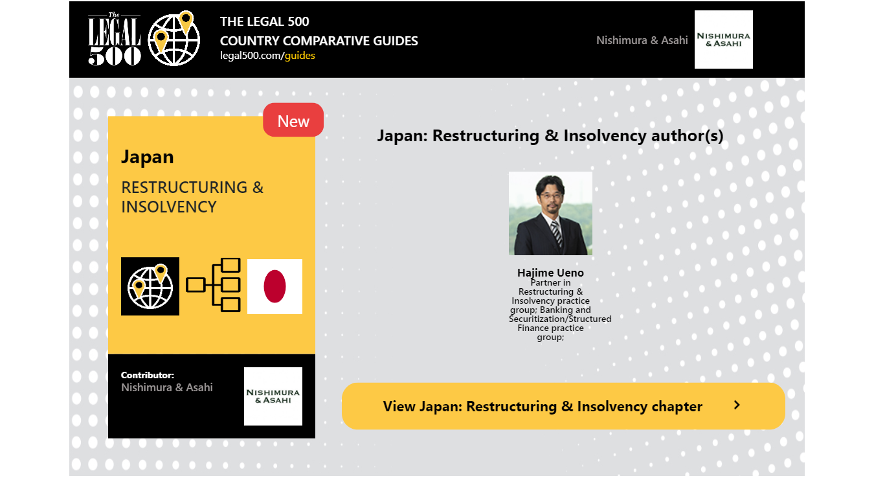Click Hajime Ueno's profile photo
The width and height of the screenshot is (874, 478).
pyautogui.click(x=550, y=213)
